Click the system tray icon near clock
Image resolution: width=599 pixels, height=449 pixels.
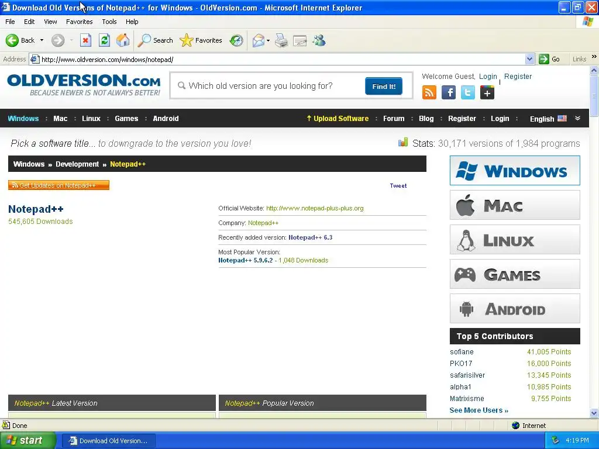555,440
